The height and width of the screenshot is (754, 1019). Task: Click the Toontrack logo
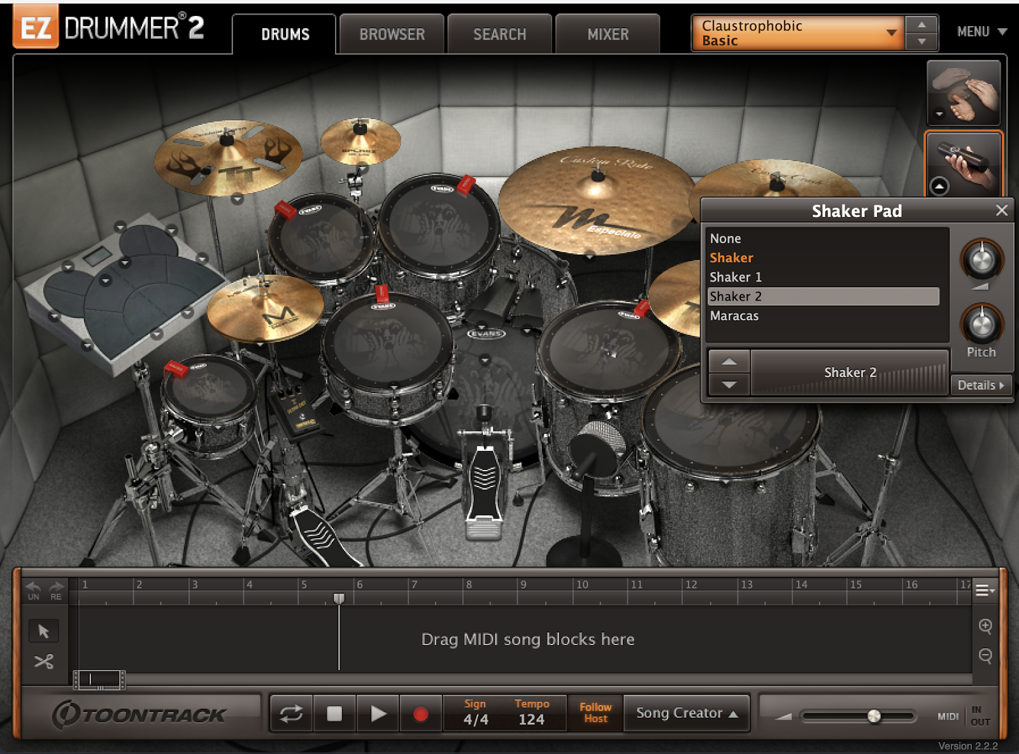click(139, 715)
